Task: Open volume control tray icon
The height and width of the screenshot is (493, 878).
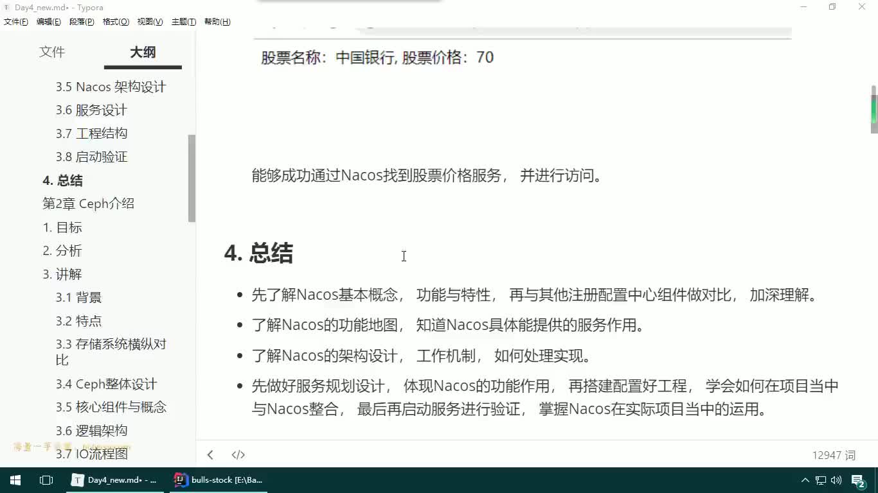Action: click(836, 480)
